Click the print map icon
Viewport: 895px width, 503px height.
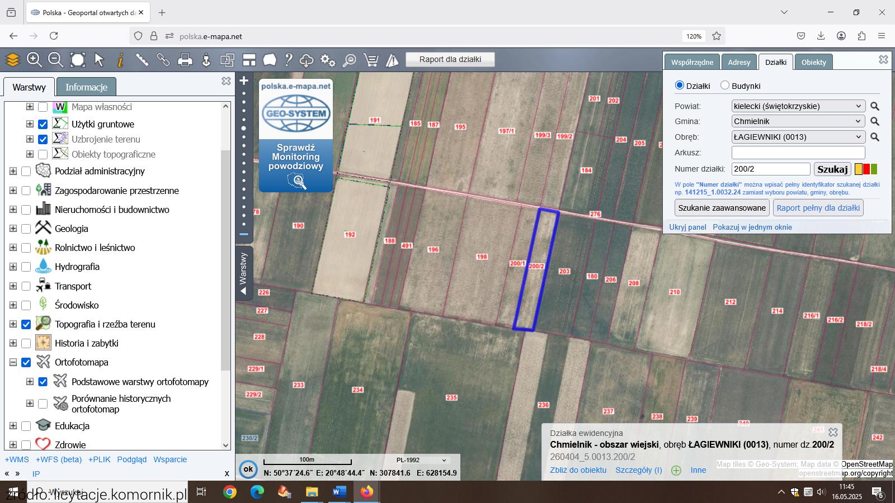coord(185,60)
